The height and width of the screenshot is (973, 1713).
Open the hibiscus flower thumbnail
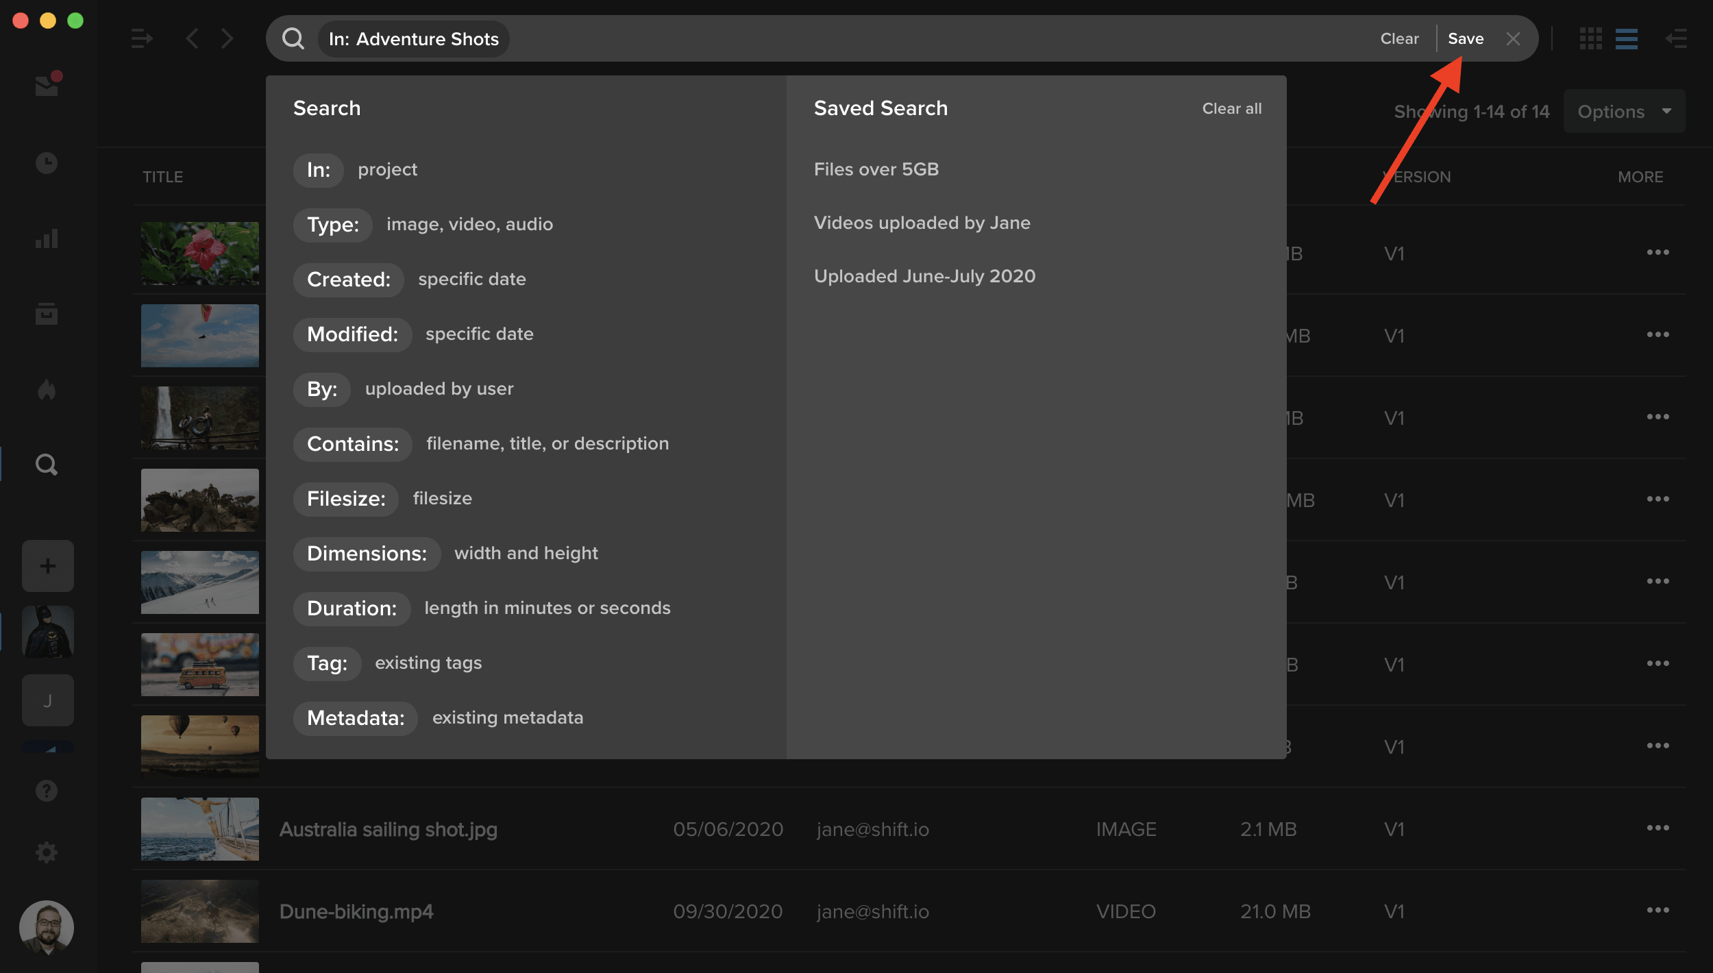200,254
